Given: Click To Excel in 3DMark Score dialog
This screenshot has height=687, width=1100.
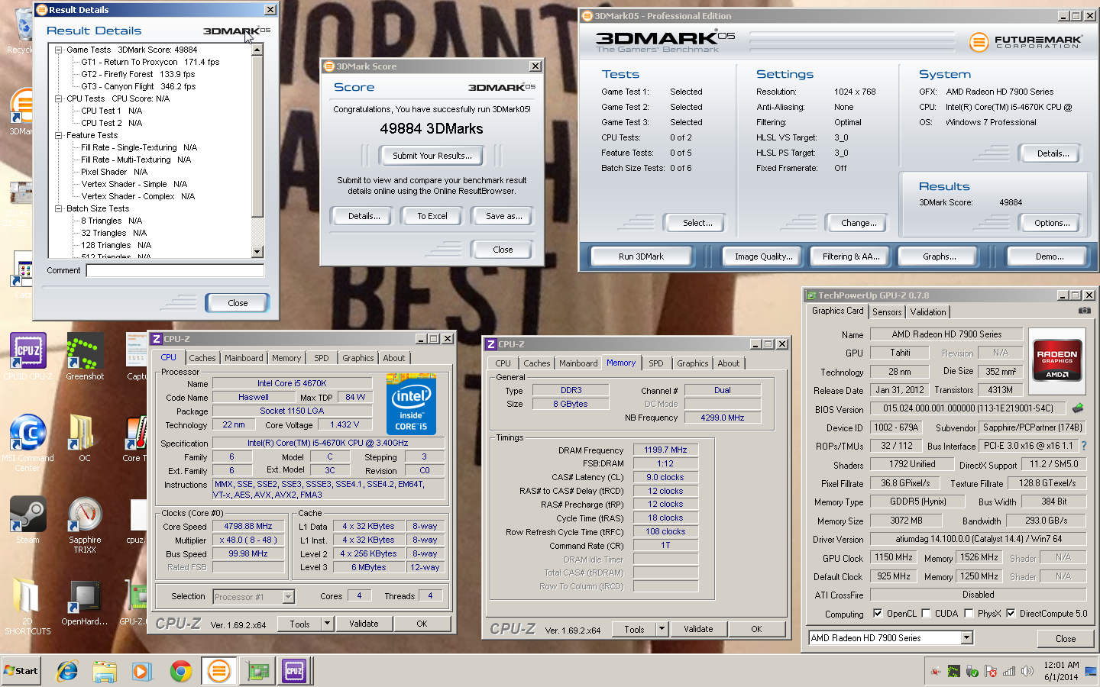Looking at the screenshot, I should (x=432, y=216).
